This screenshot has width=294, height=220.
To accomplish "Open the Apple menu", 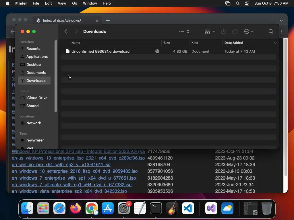I will [x=7, y=3].
